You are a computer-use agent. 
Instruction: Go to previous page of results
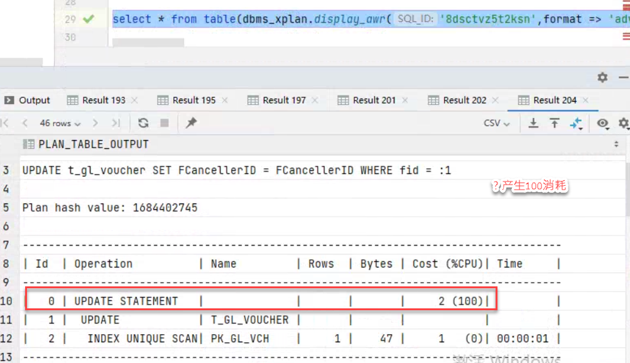25,123
